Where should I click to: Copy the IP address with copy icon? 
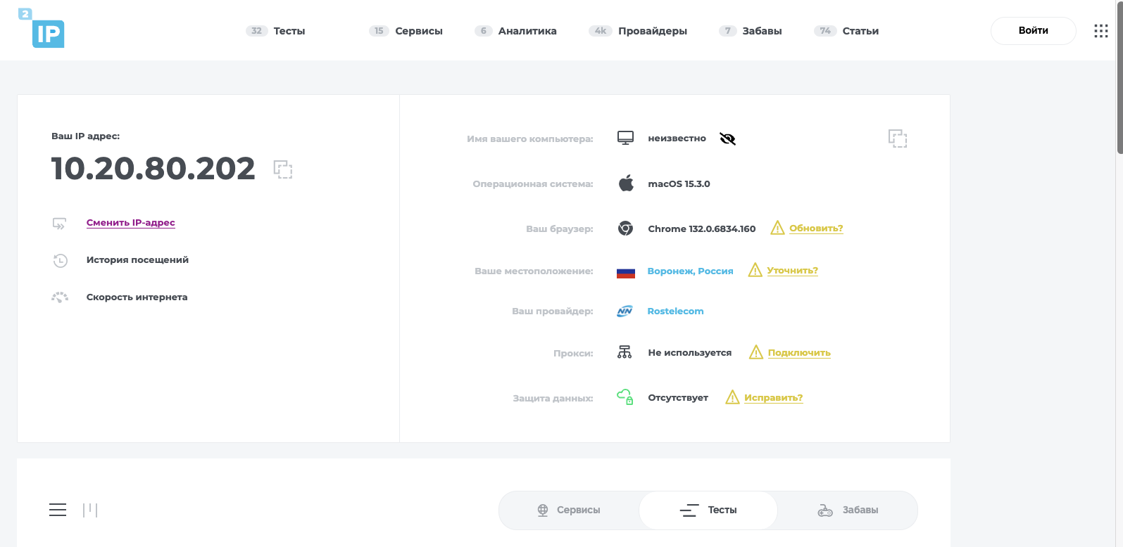[283, 169]
